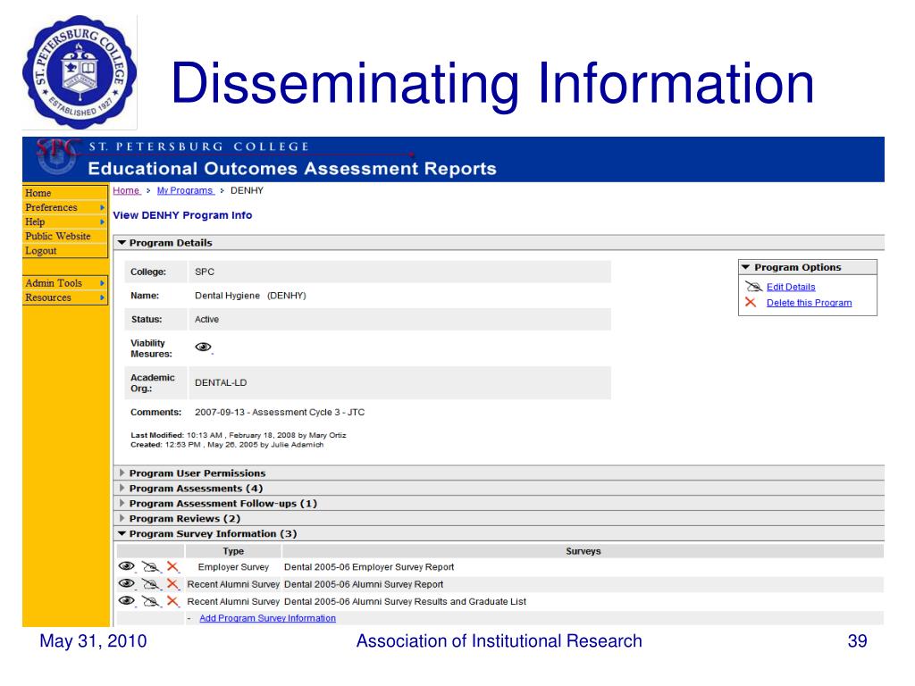Screen dimensions: 915x686
Task: Select Admin Tools in the sidebar
Action: [64, 283]
